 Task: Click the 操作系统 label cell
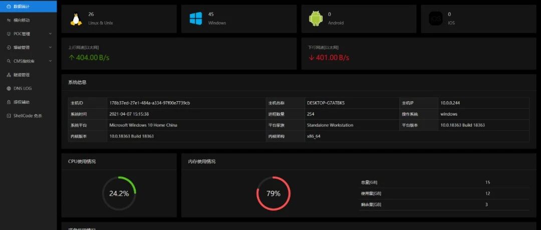click(419, 114)
